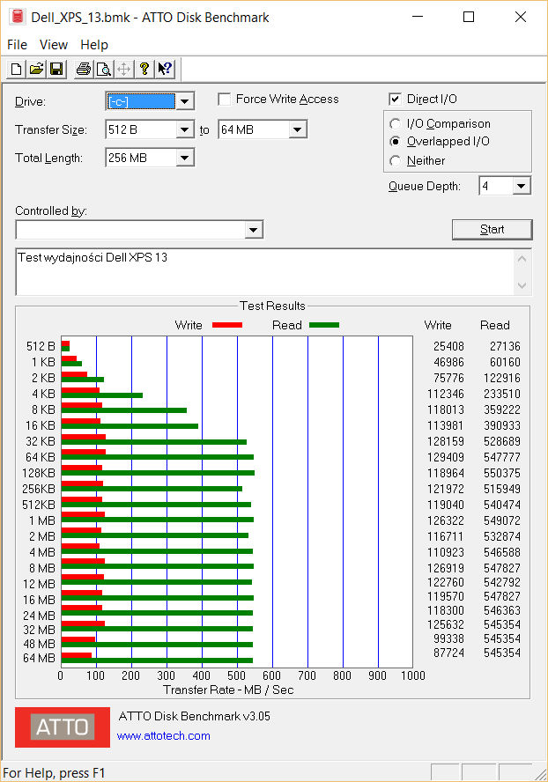Click the Save floppy disk icon

pyautogui.click(x=56, y=69)
